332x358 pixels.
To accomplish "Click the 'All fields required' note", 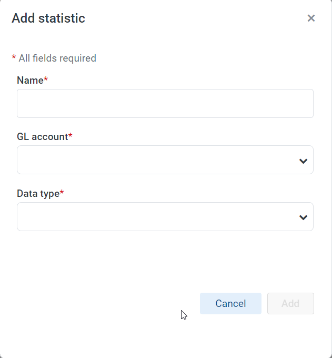I will [x=57, y=58].
